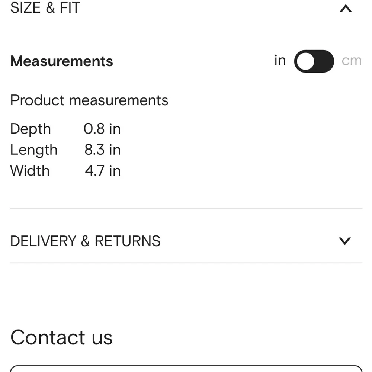Select the in unit label
Image resolution: width=372 pixels, height=372 pixels.
click(280, 60)
